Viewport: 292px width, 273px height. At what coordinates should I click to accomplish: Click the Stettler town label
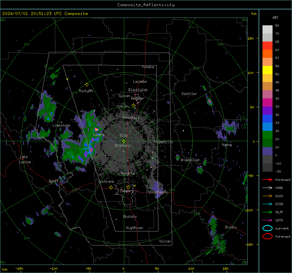tap(189, 94)
